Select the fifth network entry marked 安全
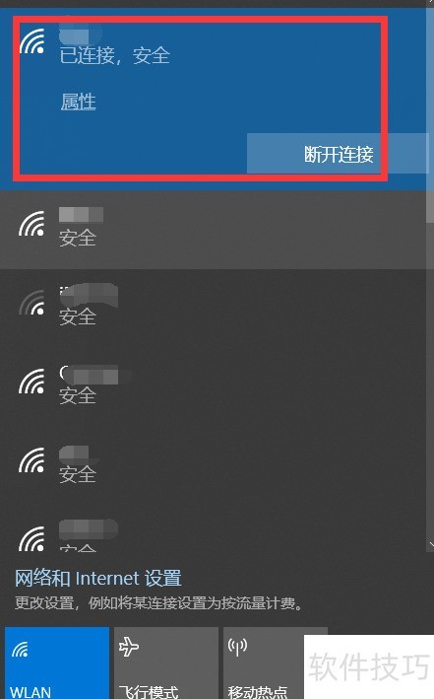 [214, 466]
